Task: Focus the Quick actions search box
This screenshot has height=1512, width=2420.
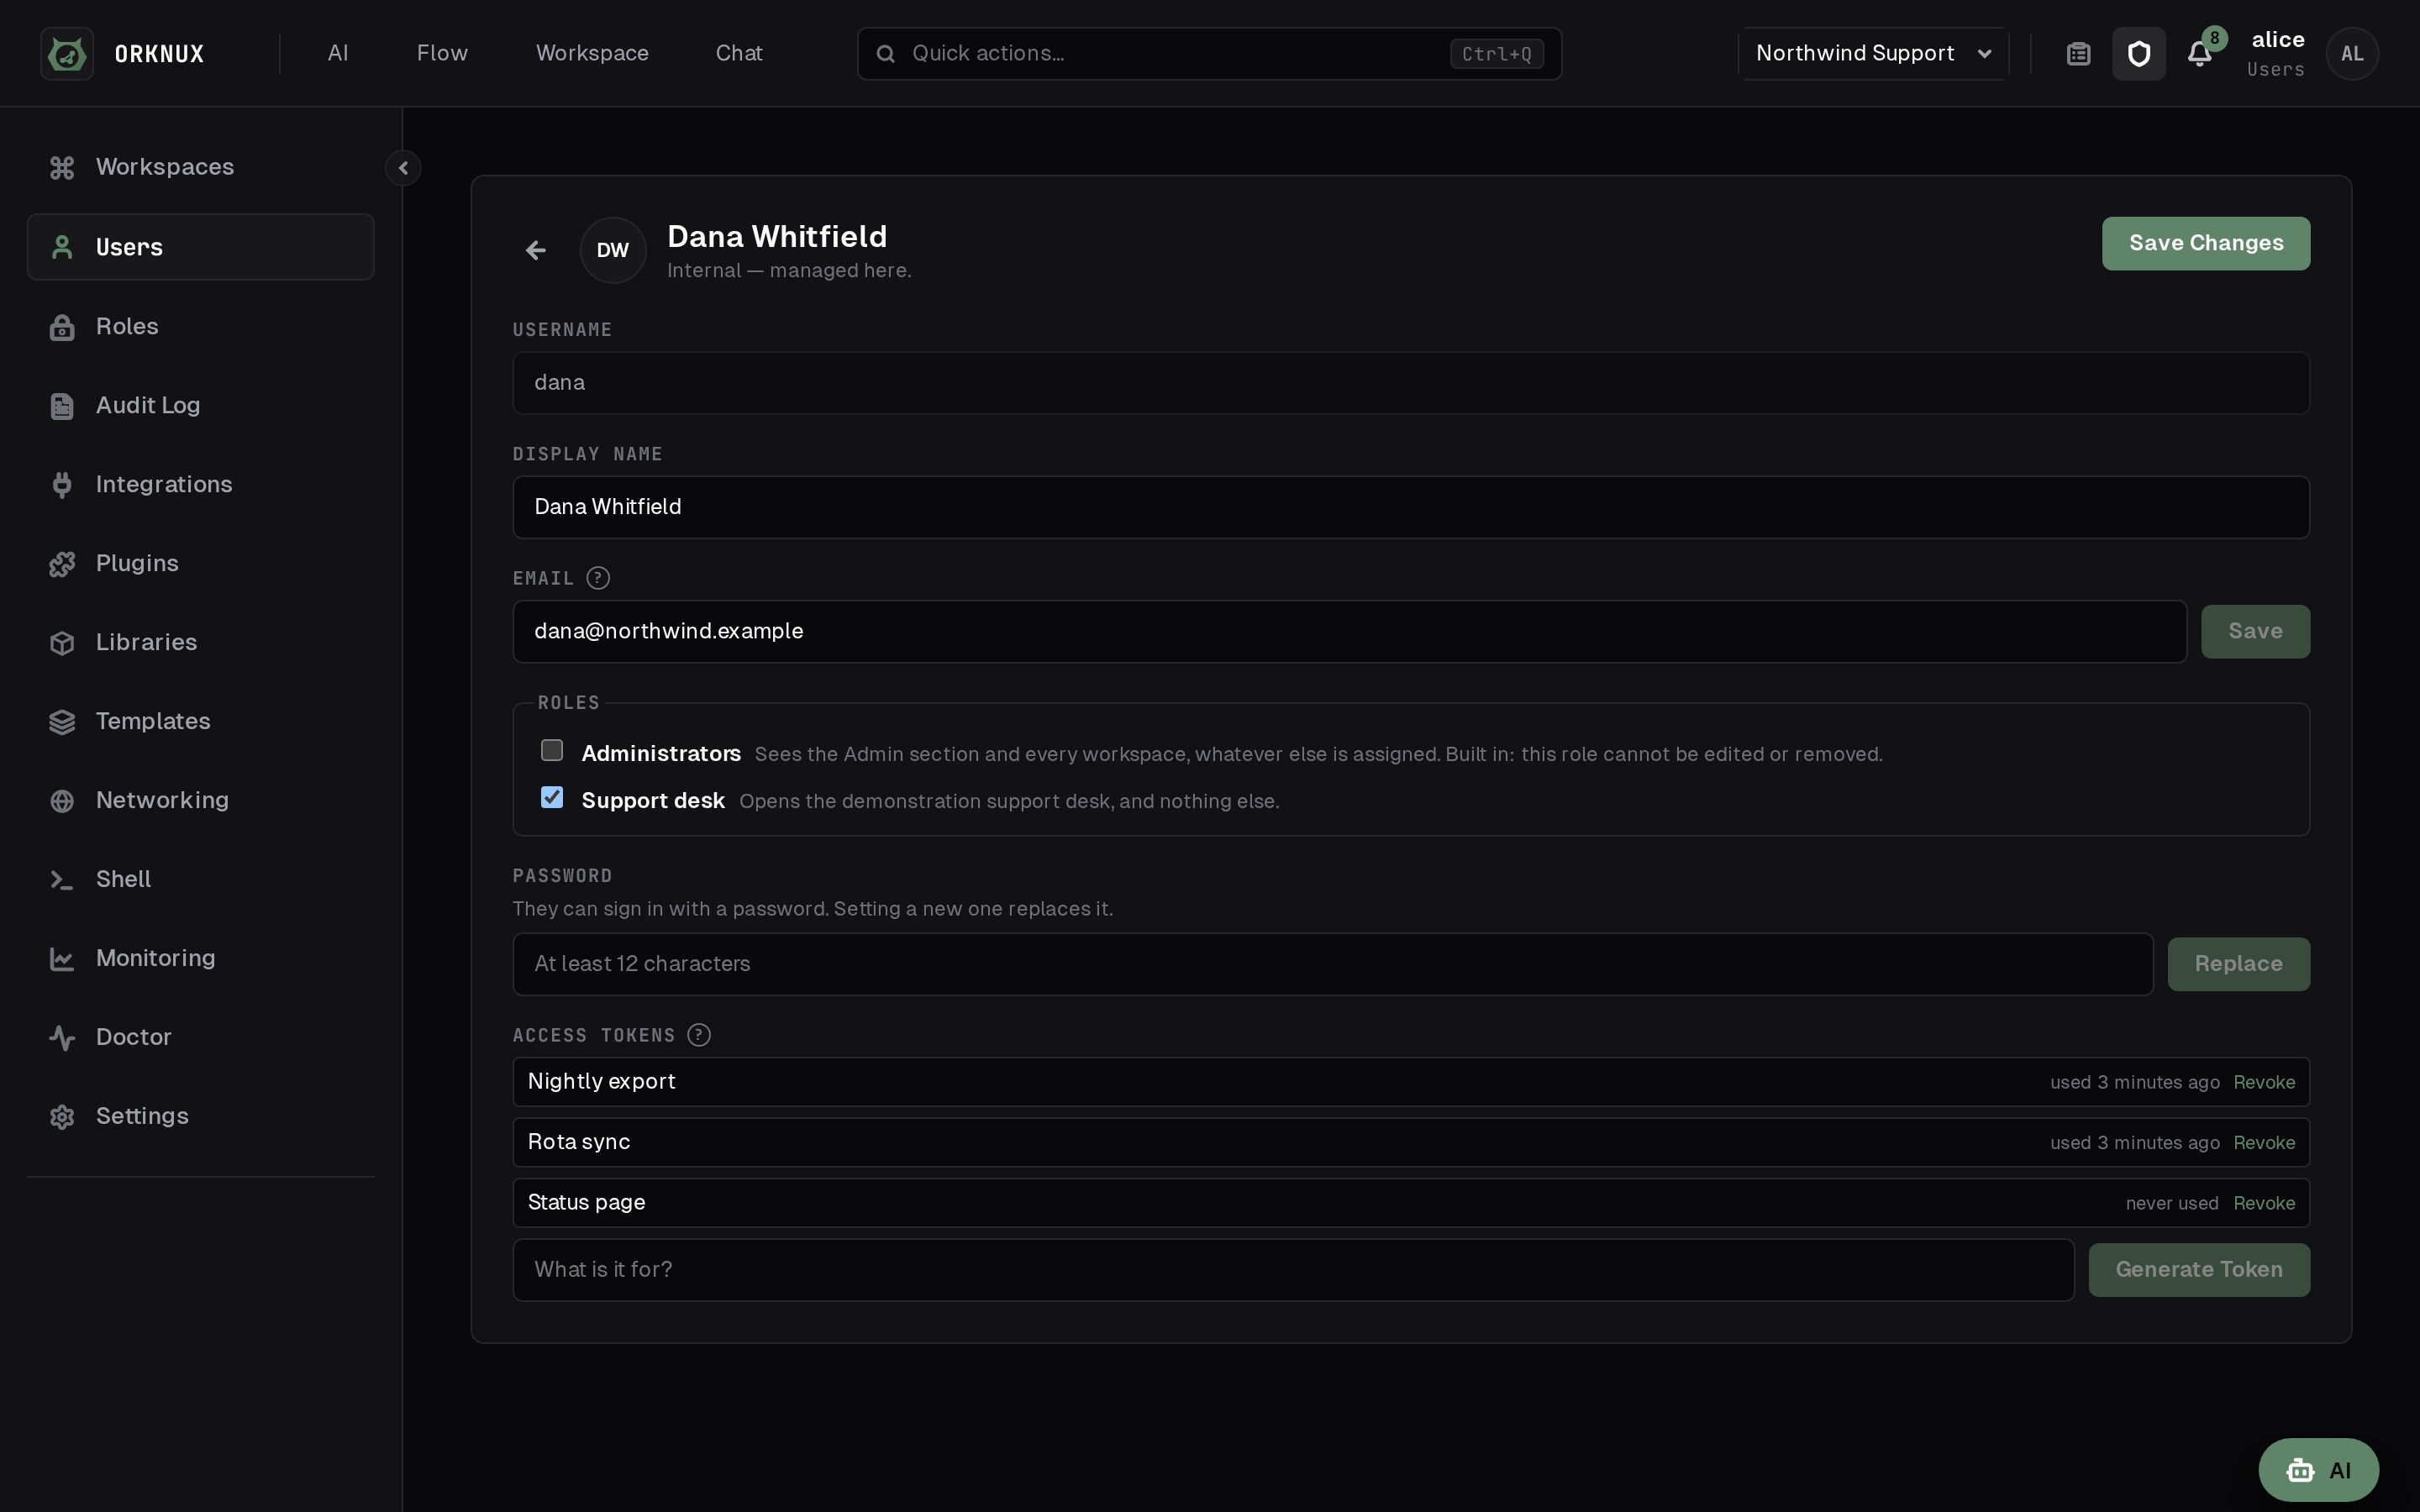Action: [1209, 53]
